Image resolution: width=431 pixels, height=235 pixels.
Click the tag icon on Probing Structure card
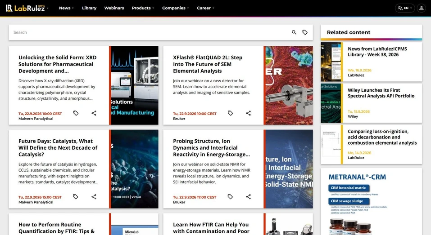[x=230, y=197]
